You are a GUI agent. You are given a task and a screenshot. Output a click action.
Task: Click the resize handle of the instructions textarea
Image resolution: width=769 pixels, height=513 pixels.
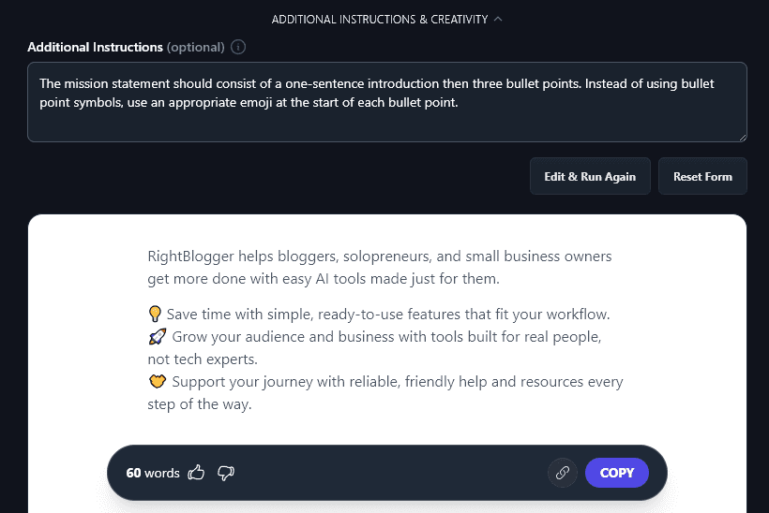point(742,137)
